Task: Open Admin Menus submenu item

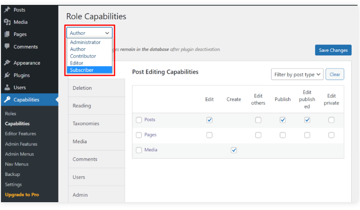Action: [20, 154]
